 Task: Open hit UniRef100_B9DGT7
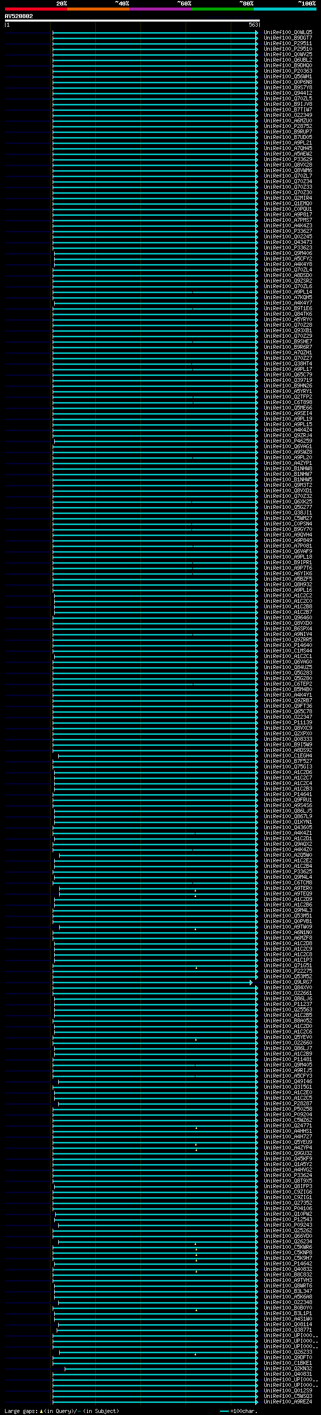pyautogui.click(x=288, y=38)
